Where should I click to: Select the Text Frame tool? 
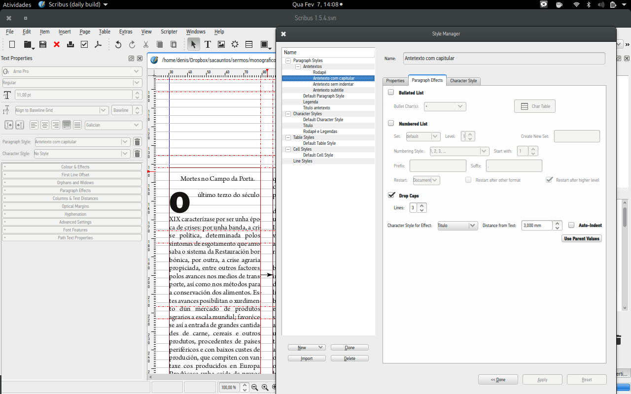point(208,44)
